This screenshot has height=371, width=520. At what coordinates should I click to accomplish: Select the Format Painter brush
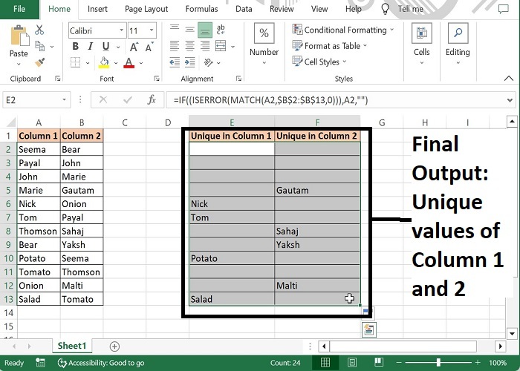39,62
